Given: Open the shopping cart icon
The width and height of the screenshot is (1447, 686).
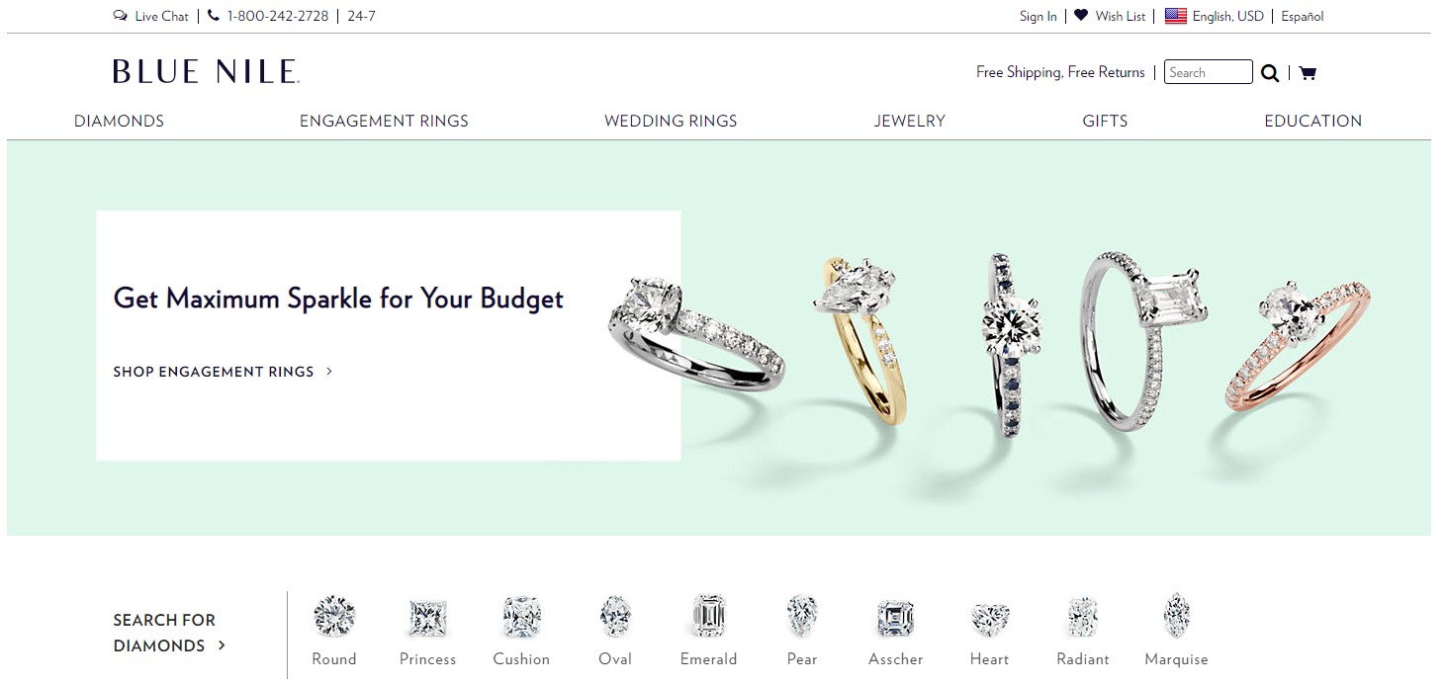Looking at the screenshot, I should tap(1308, 72).
